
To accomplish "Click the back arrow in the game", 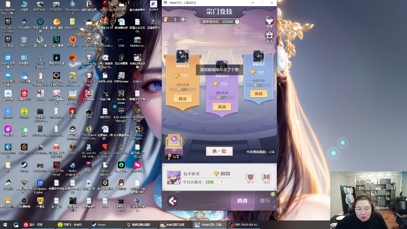I will (x=172, y=201).
